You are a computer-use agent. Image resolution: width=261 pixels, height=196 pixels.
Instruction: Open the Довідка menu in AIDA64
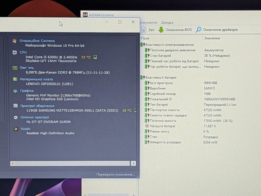click(167, 23)
